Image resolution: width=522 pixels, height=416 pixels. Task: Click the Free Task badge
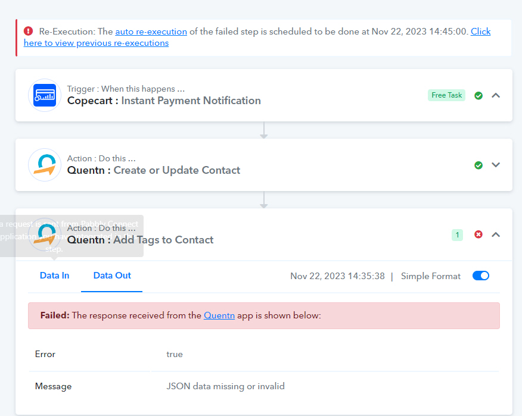coord(446,95)
